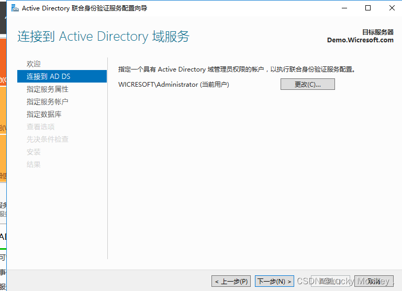Click the instruction text about 域管理员权限

coord(237,69)
